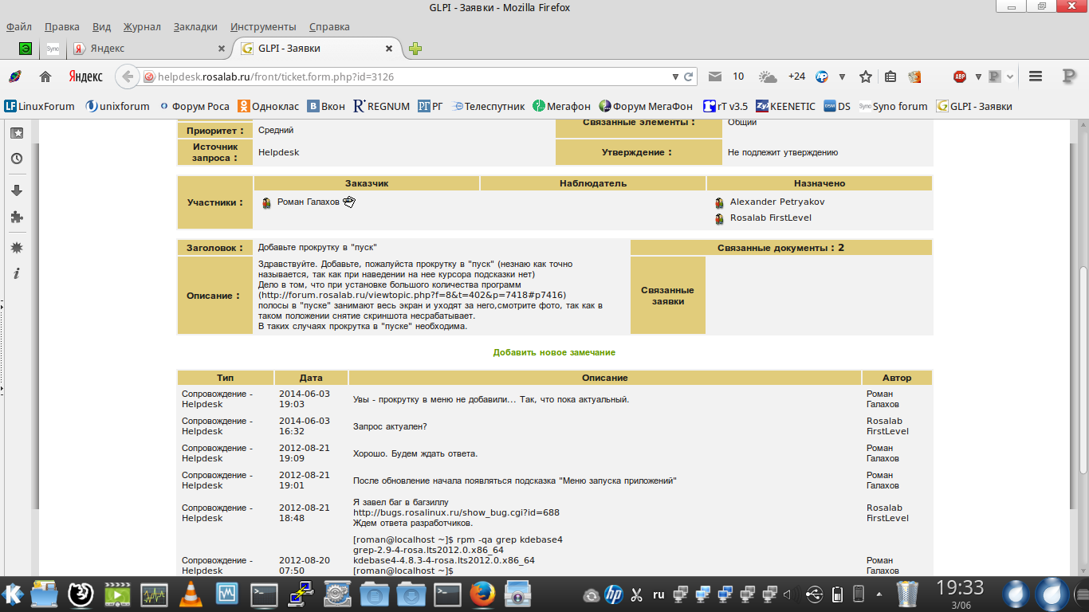1089x612 pixels.
Task: Open the Правка menu
Action: click(62, 26)
